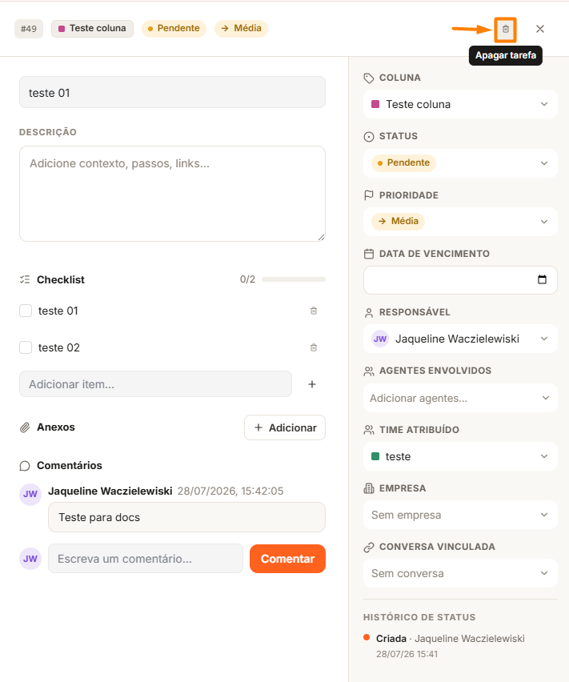Viewport: 569px width, 682px height.
Task: Open the Status dropdown showing Pendente
Action: (x=460, y=163)
